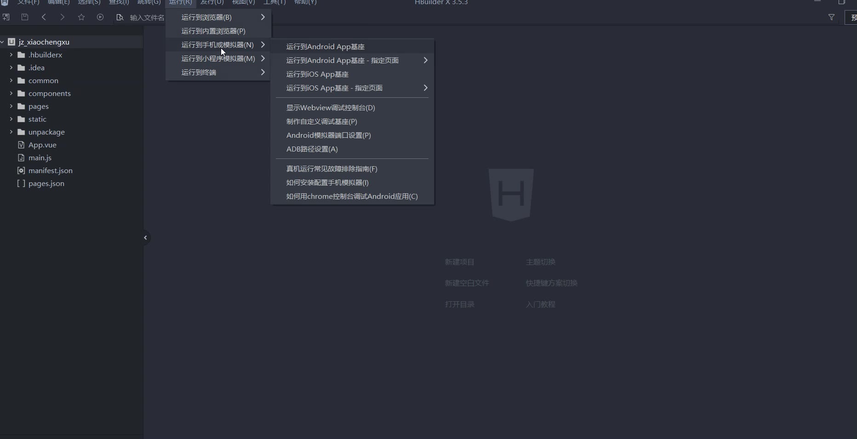The height and width of the screenshot is (439, 857).
Task: Select 运行到iOS App基座
Action: point(353,74)
